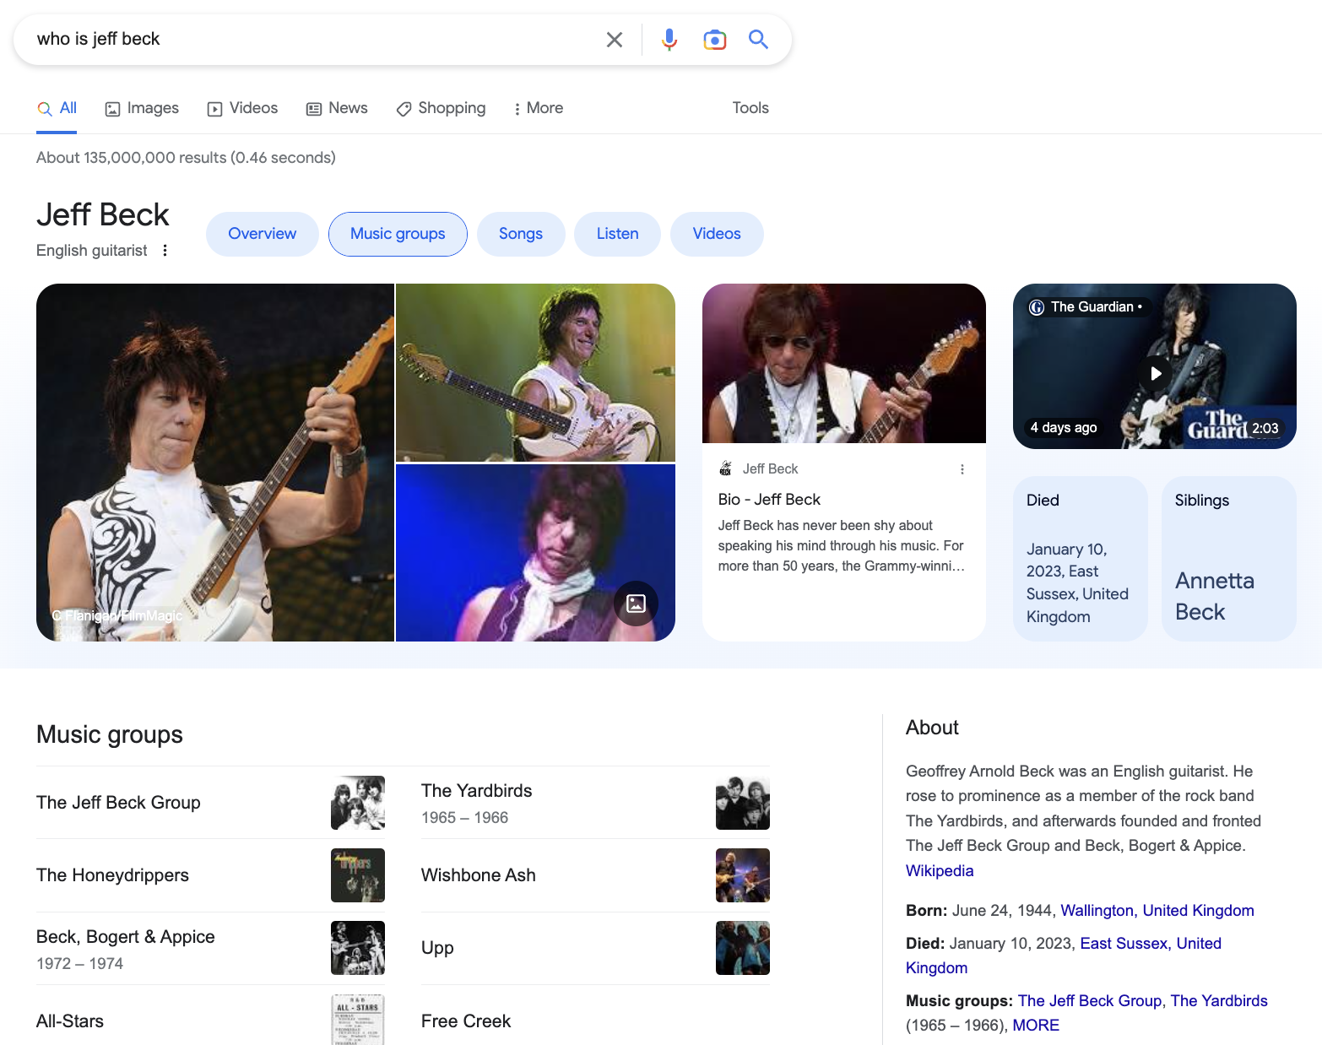
Task: Open Google Lens camera search icon
Action: 715,40
